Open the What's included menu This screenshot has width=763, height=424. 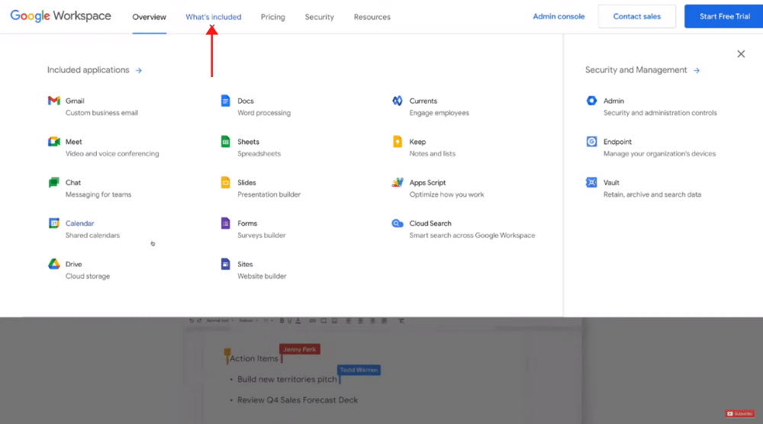tap(213, 17)
